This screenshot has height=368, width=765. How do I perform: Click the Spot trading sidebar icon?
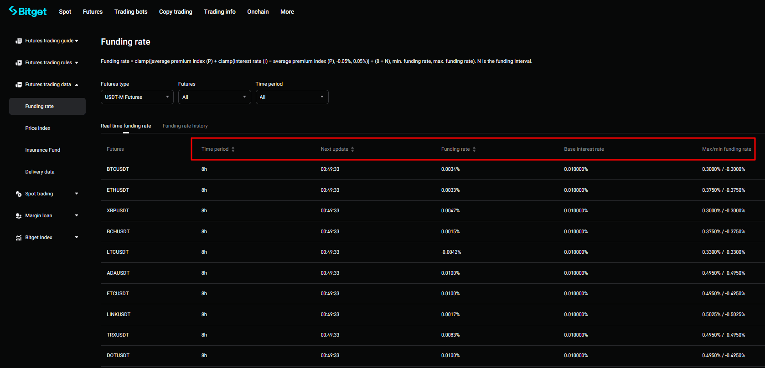click(x=19, y=194)
